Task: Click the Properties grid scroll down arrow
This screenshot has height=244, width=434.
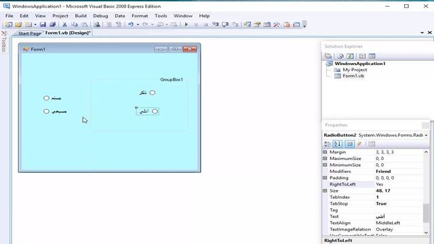Action: coord(426,232)
